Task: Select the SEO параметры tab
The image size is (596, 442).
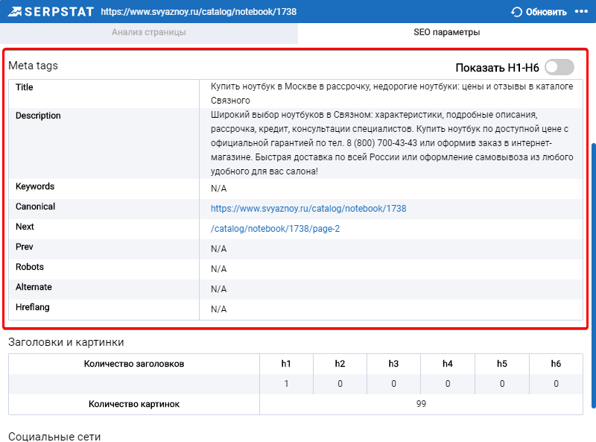Action: [446, 32]
